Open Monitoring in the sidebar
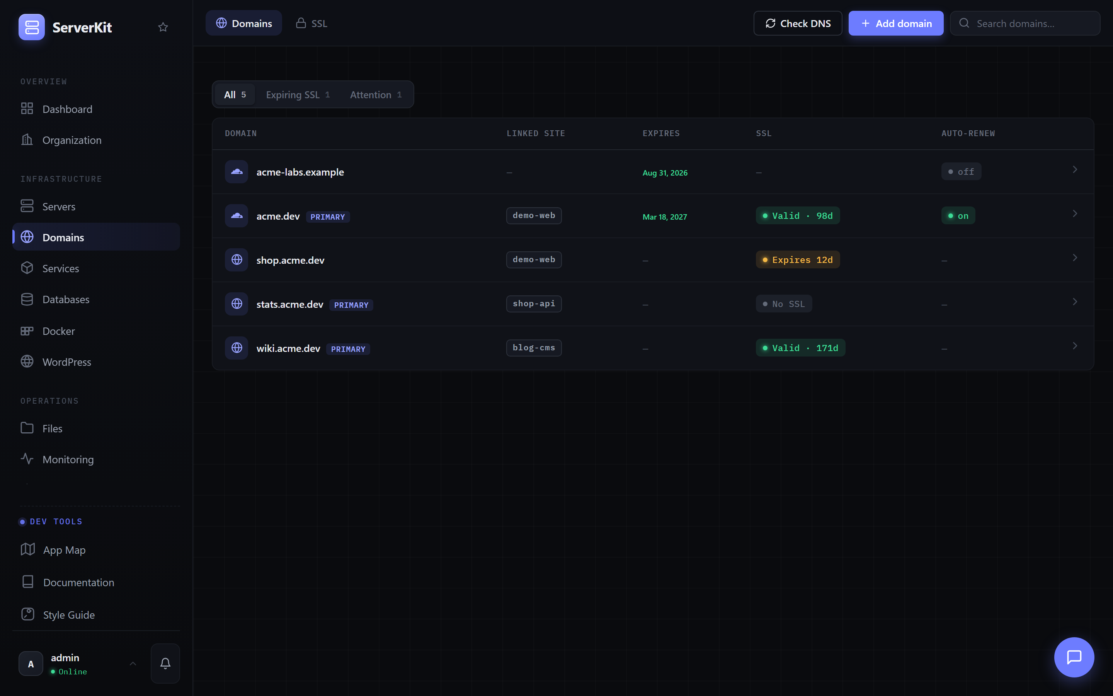This screenshot has width=1113, height=696. pos(96,459)
